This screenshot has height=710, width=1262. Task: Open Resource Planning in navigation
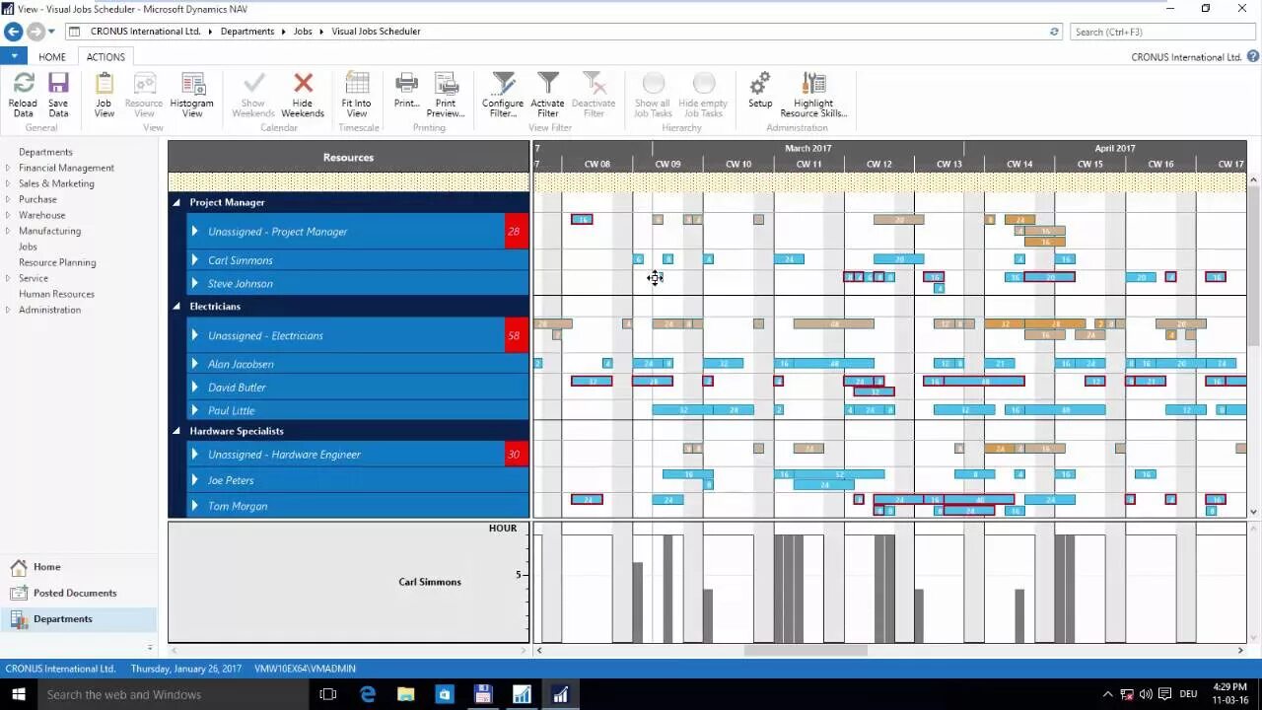click(x=57, y=262)
